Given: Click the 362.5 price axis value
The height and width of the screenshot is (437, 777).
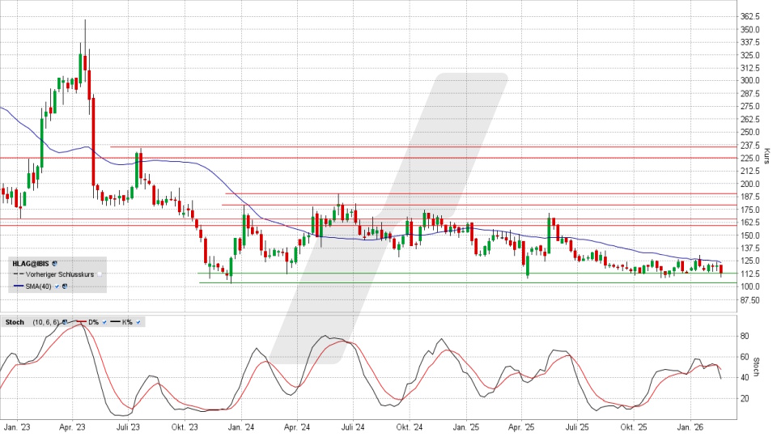Looking at the screenshot, I should click(x=749, y=16).
